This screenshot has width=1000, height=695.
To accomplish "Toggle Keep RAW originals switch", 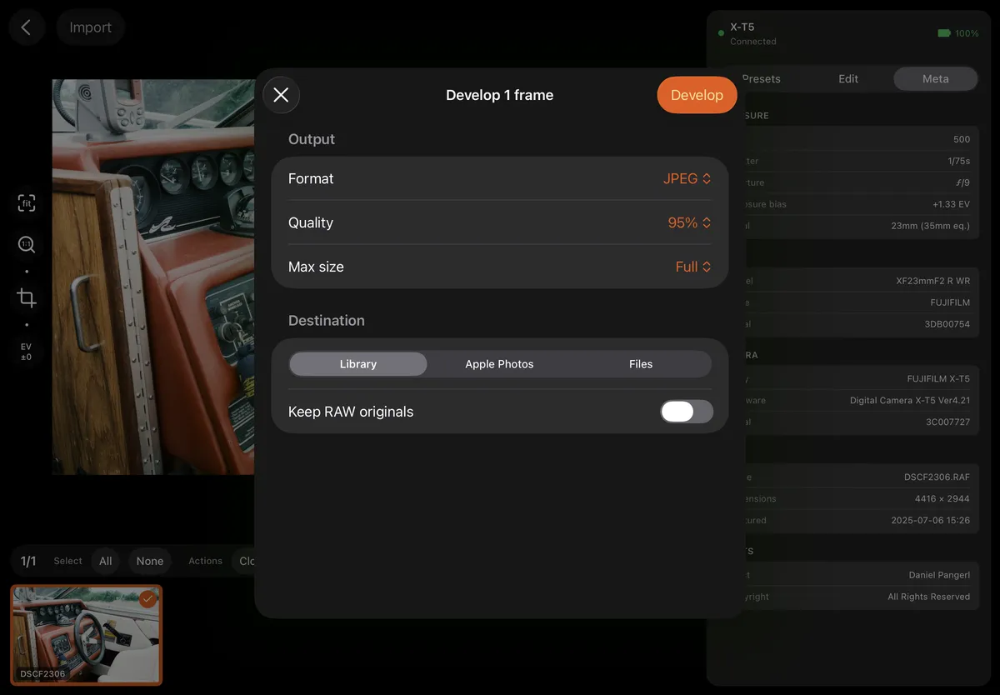I will click(687, 412).
